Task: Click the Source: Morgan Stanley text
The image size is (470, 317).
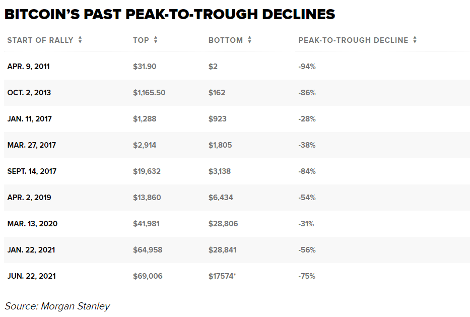Action: point(57,306)
